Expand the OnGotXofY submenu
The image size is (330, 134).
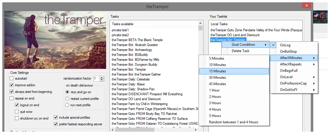[294, 90]
